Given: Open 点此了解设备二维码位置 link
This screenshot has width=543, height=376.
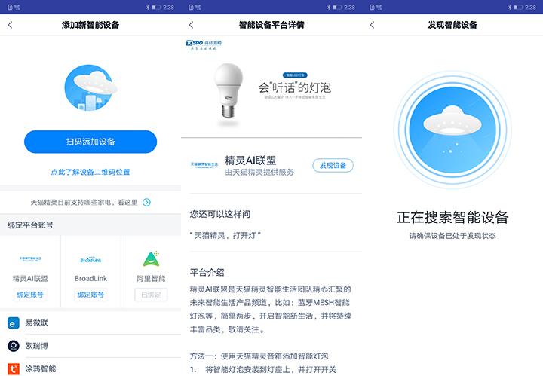Looking at the screenshot, I should click(90, 172).
